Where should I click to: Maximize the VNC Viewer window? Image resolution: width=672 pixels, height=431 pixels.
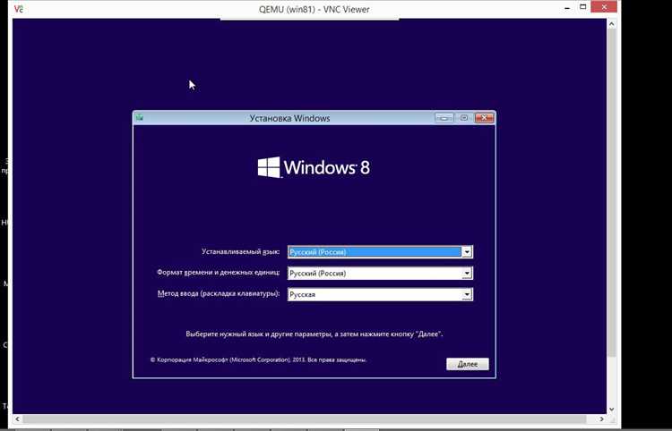(583, 7)
